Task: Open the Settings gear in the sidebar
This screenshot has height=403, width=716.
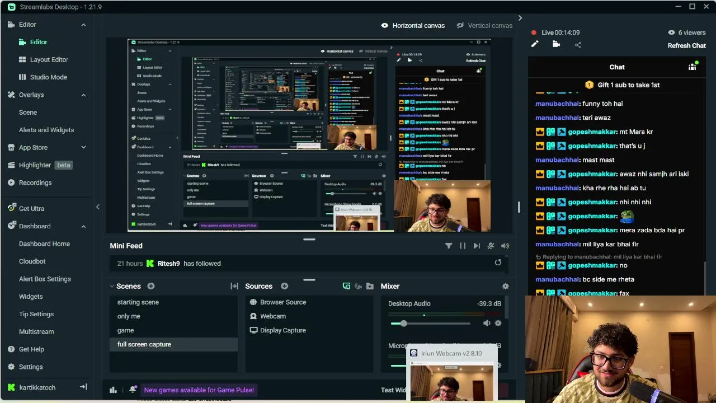Action: (x=11, y=367)
